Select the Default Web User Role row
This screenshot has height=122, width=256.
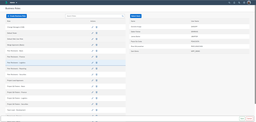coord(66,39)
